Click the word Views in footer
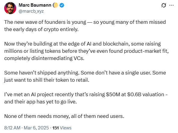The image size is (178, 133). click(66, 128)
